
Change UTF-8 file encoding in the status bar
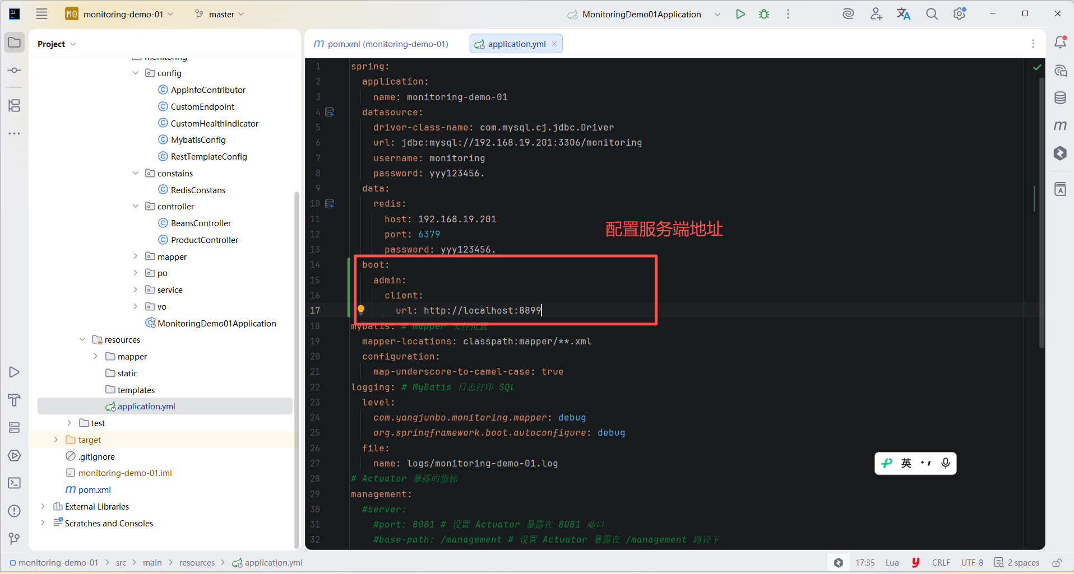(972, 563)
